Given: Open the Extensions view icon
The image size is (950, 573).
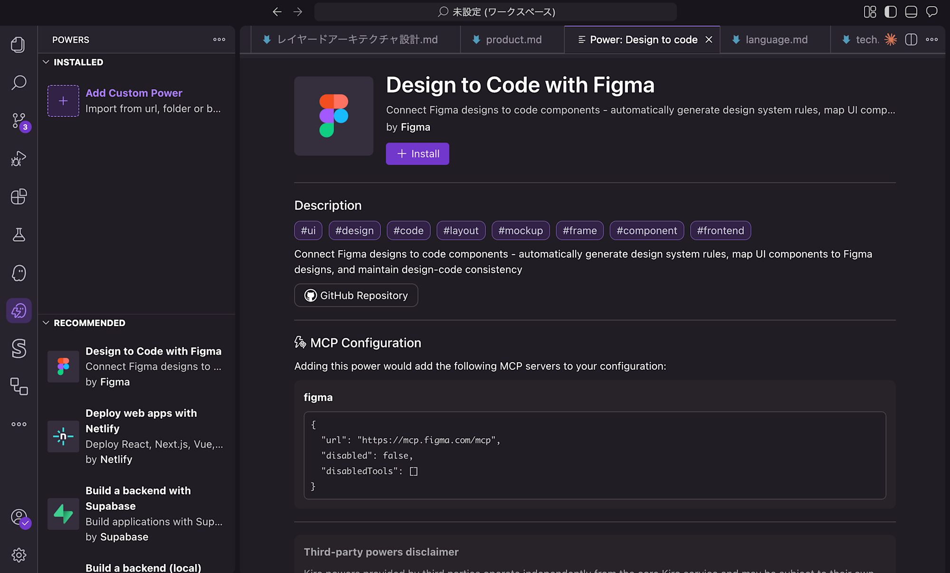Looking at the screenshot, I should pos(19,197).
